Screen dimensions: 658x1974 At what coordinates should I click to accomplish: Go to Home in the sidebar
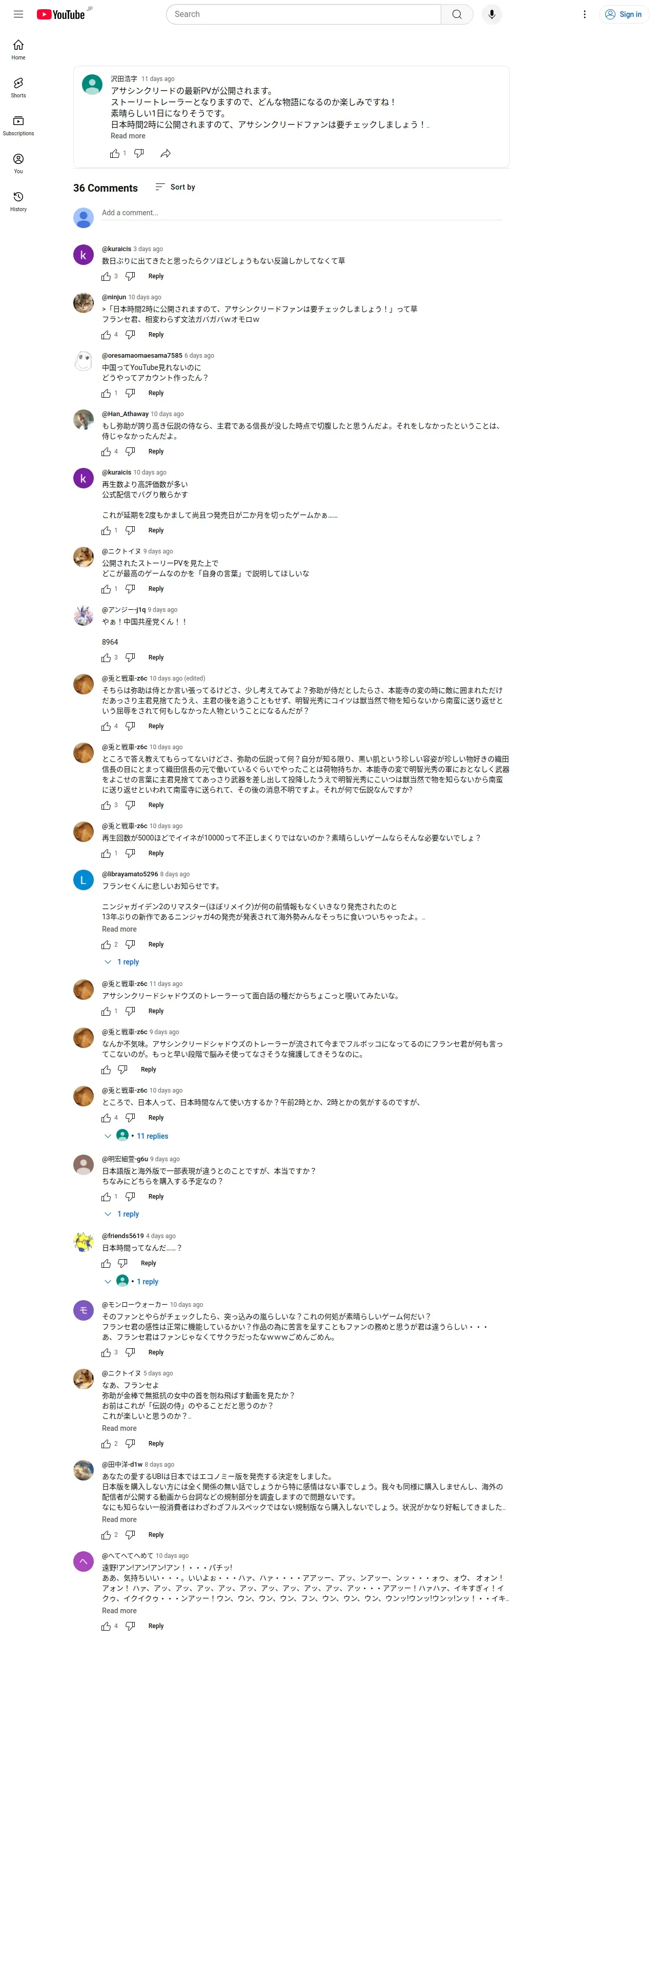click(x=18, y=50)
